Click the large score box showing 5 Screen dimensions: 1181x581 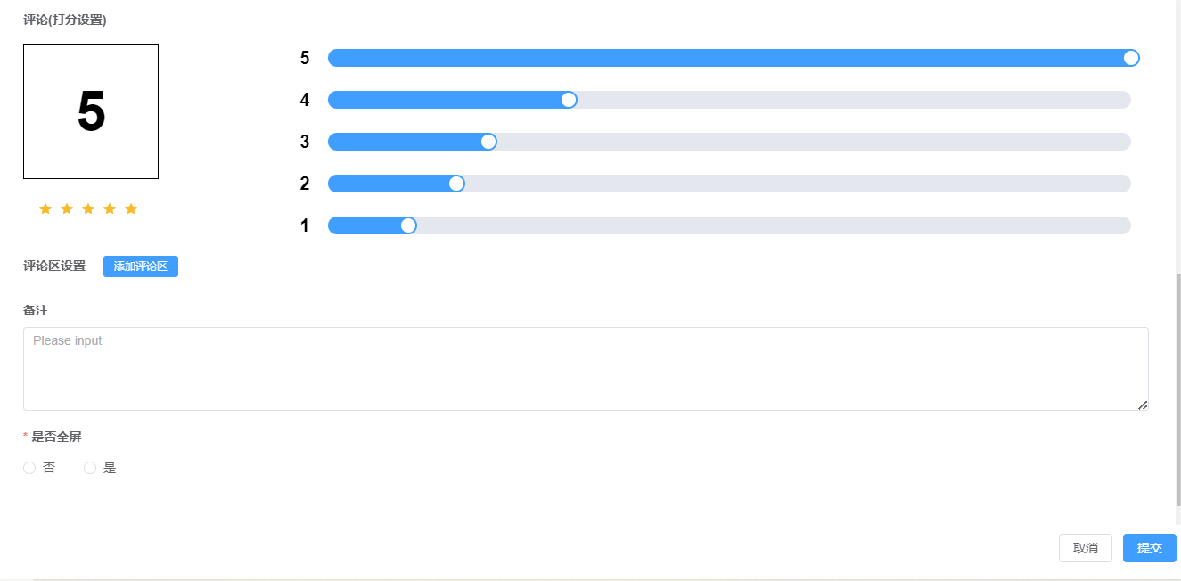(91, 111)
